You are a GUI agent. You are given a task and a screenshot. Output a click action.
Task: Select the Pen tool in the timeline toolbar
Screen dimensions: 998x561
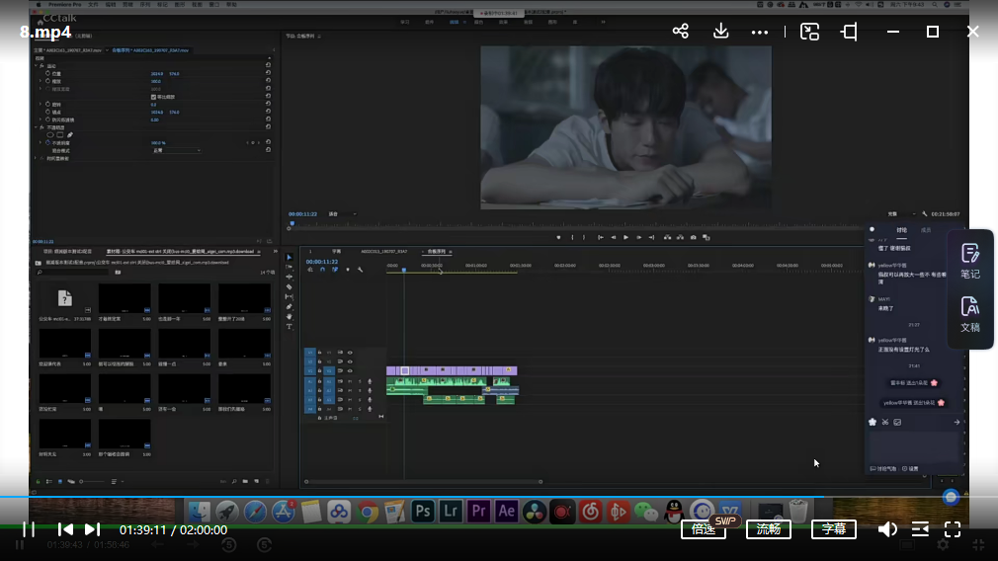tap(289, 306)
